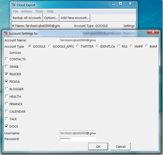Click the Account Name input field
This screenshot has width=163, height=155.
[x=78, y=40]
